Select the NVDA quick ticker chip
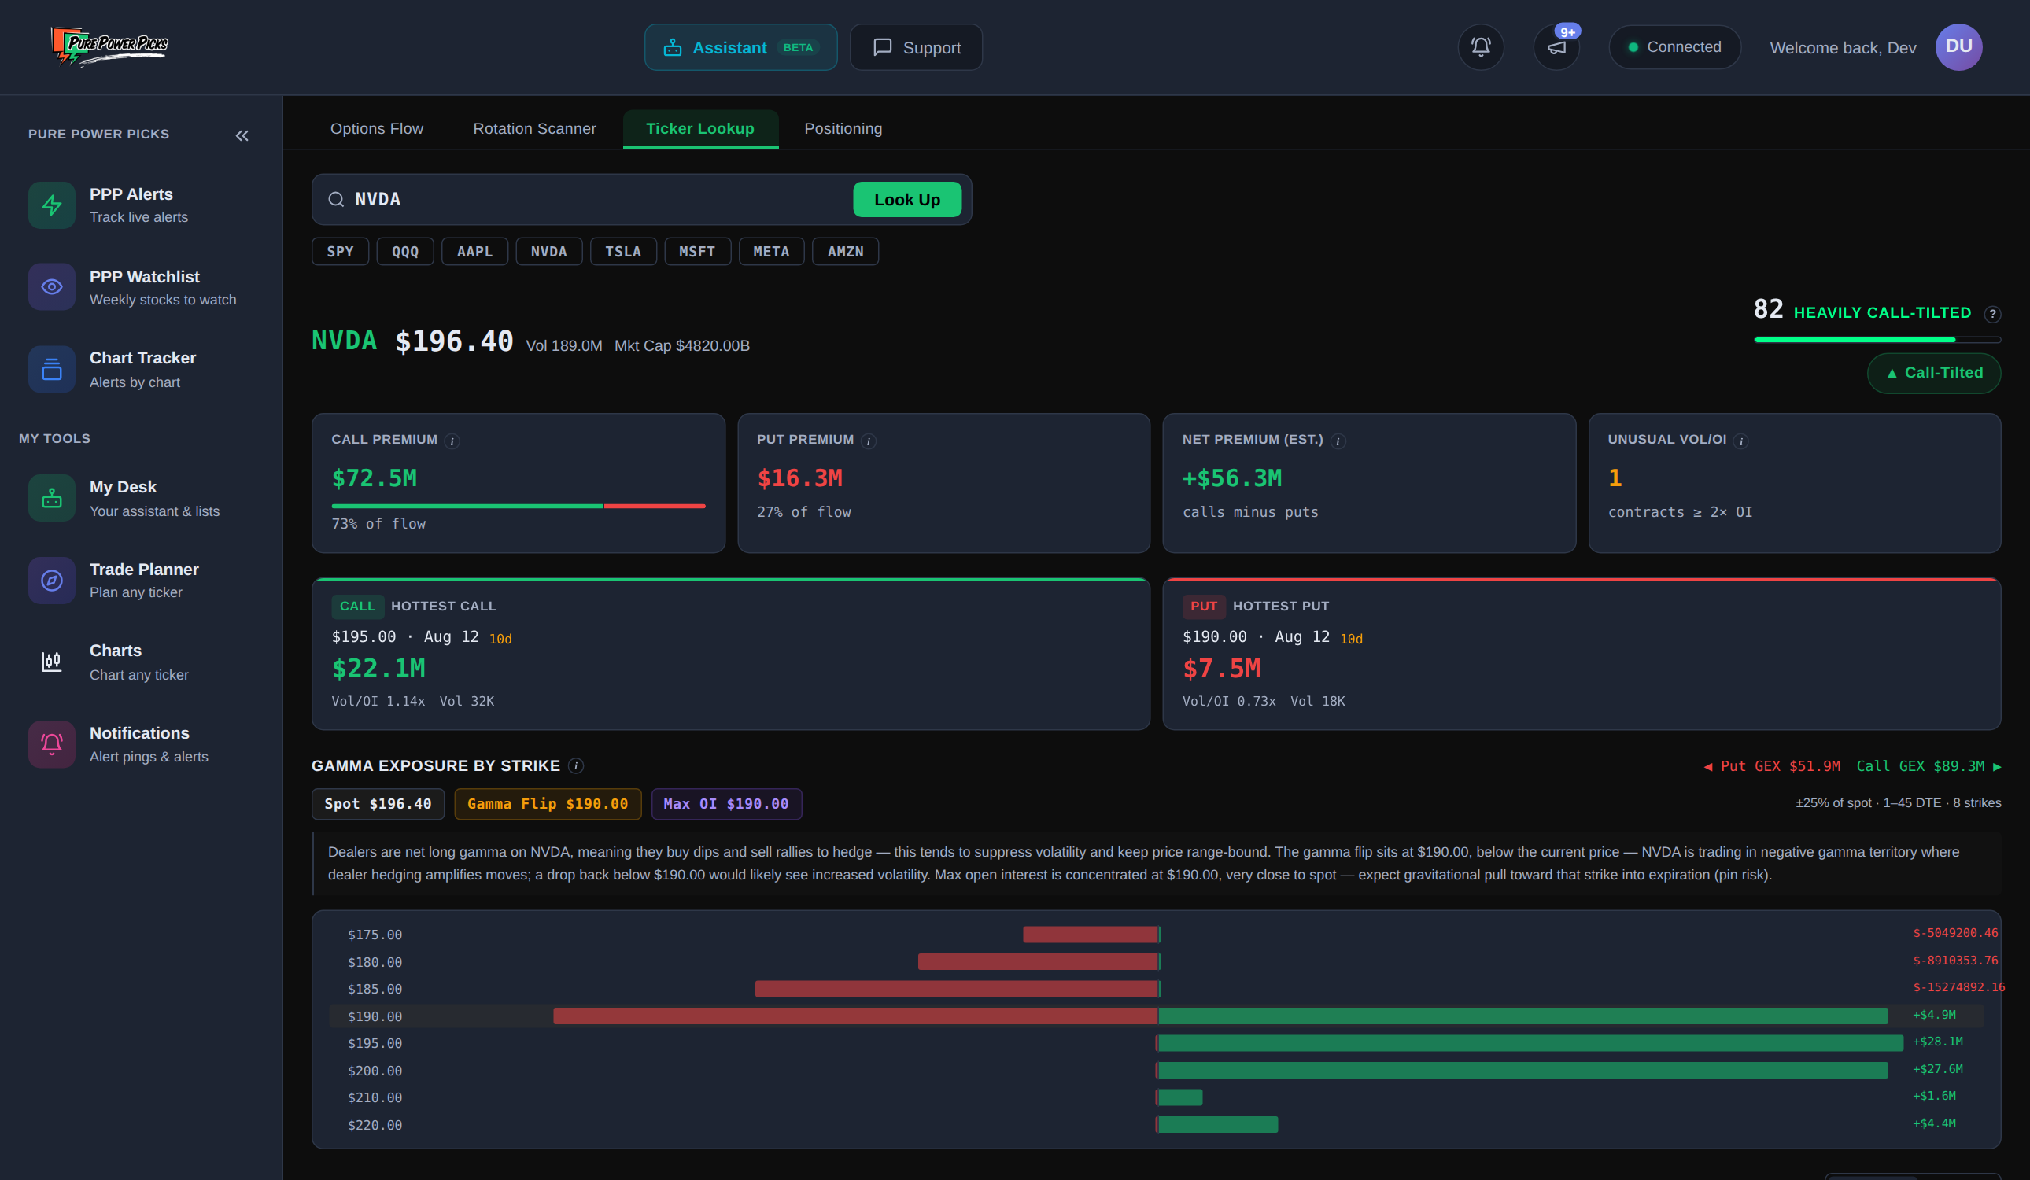 point(548,251)
